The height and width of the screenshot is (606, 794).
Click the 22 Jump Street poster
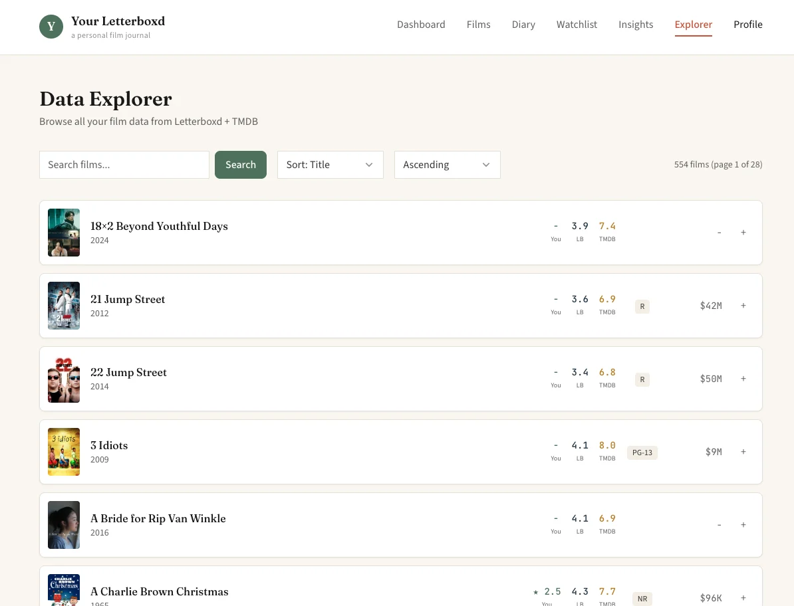pos(64,379)
